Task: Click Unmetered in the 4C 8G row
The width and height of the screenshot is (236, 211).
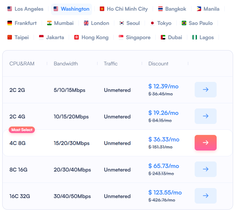Action: [x=117, y=143]
